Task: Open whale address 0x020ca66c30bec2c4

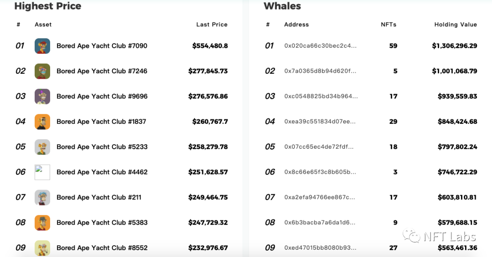Action: tap(320, 46)
